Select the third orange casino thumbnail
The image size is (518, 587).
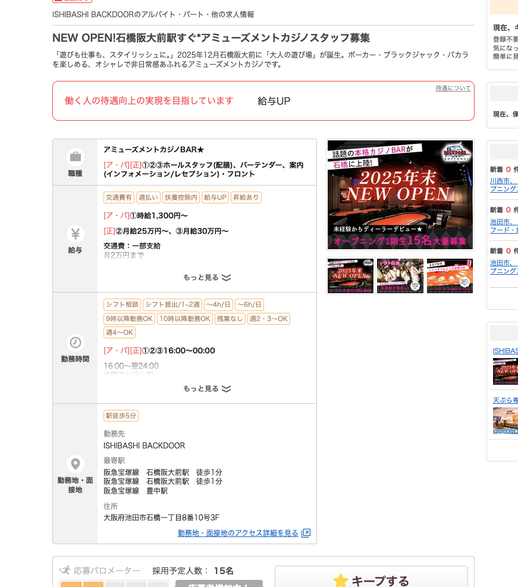tap(450, 276)
